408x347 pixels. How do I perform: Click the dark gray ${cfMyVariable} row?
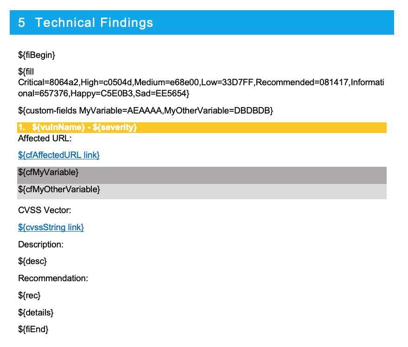point(202,175)
